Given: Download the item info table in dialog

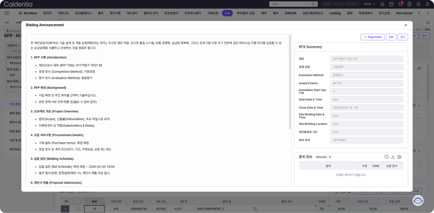Looking at the screenshot, I should coord(393,157).
